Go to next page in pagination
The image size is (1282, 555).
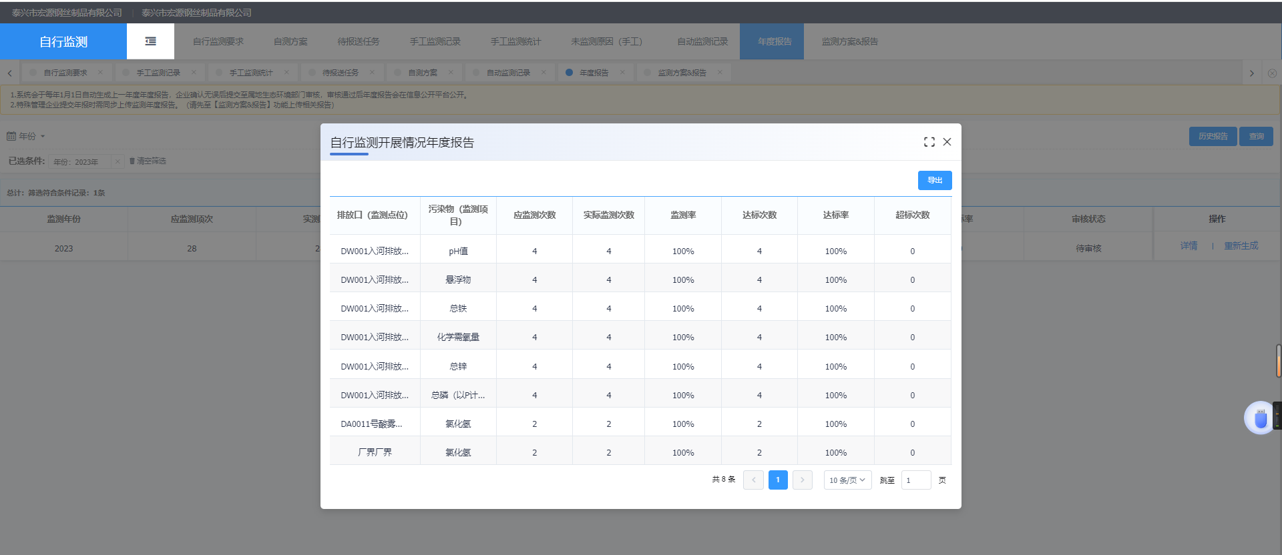802,480
